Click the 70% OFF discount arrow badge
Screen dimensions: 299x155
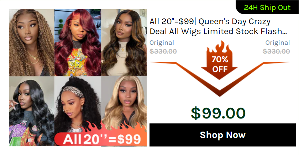tap(220, 65)
